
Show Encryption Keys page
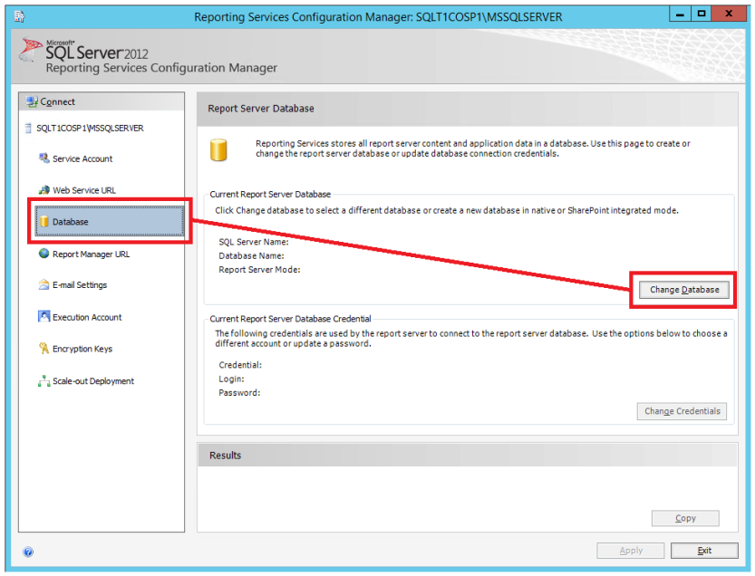82,349
